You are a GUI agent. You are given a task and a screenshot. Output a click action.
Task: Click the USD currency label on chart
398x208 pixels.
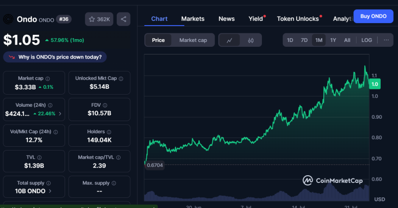(x=380, y=199)
